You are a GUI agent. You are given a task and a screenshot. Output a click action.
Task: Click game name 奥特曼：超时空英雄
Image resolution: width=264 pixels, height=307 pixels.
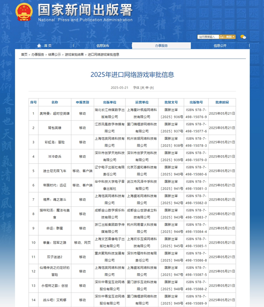point(55,113)
